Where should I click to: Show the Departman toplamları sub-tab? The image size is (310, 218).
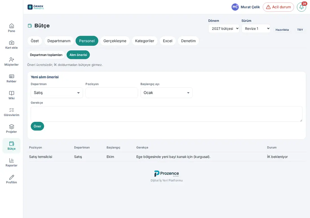click(46, 55)
